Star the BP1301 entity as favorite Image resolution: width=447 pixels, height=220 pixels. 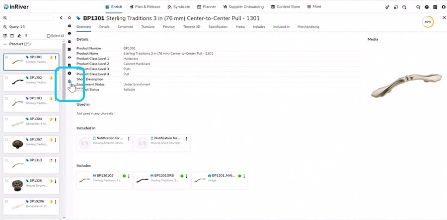[69, 18]
